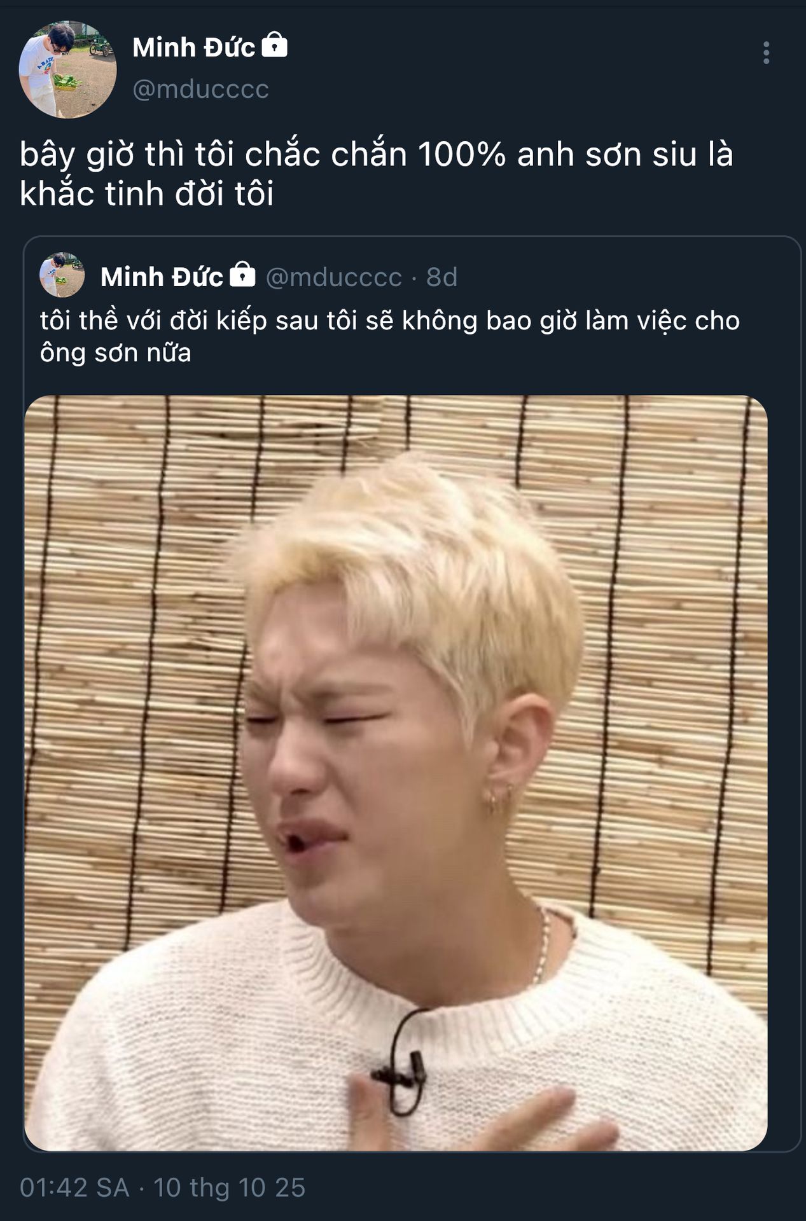Tap the line reading khắc tinh đời tôi

tap(147, 193)
